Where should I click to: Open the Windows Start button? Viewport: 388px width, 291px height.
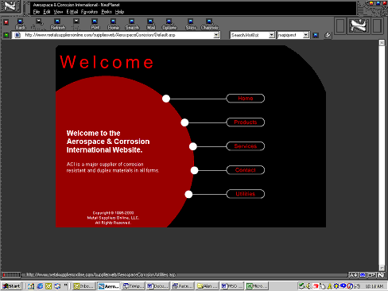pos(11,286)
